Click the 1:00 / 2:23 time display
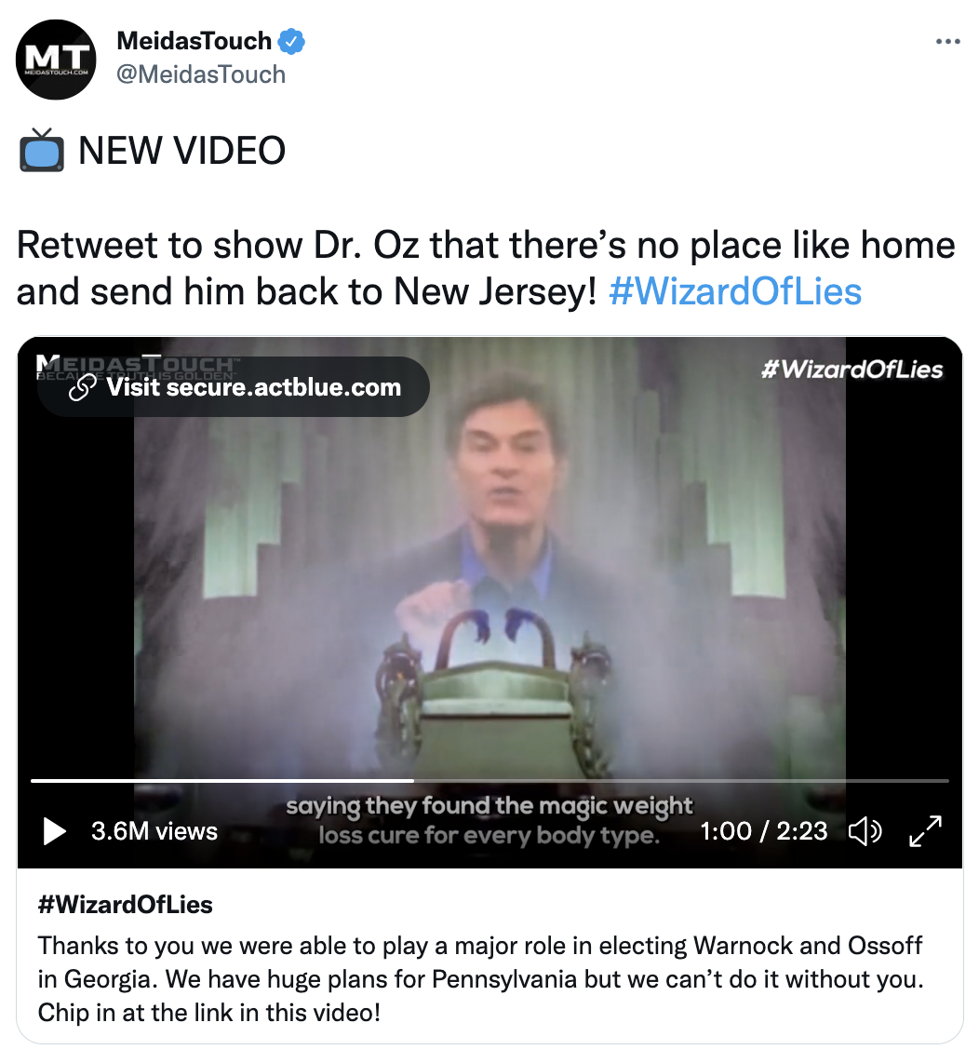 763,831
